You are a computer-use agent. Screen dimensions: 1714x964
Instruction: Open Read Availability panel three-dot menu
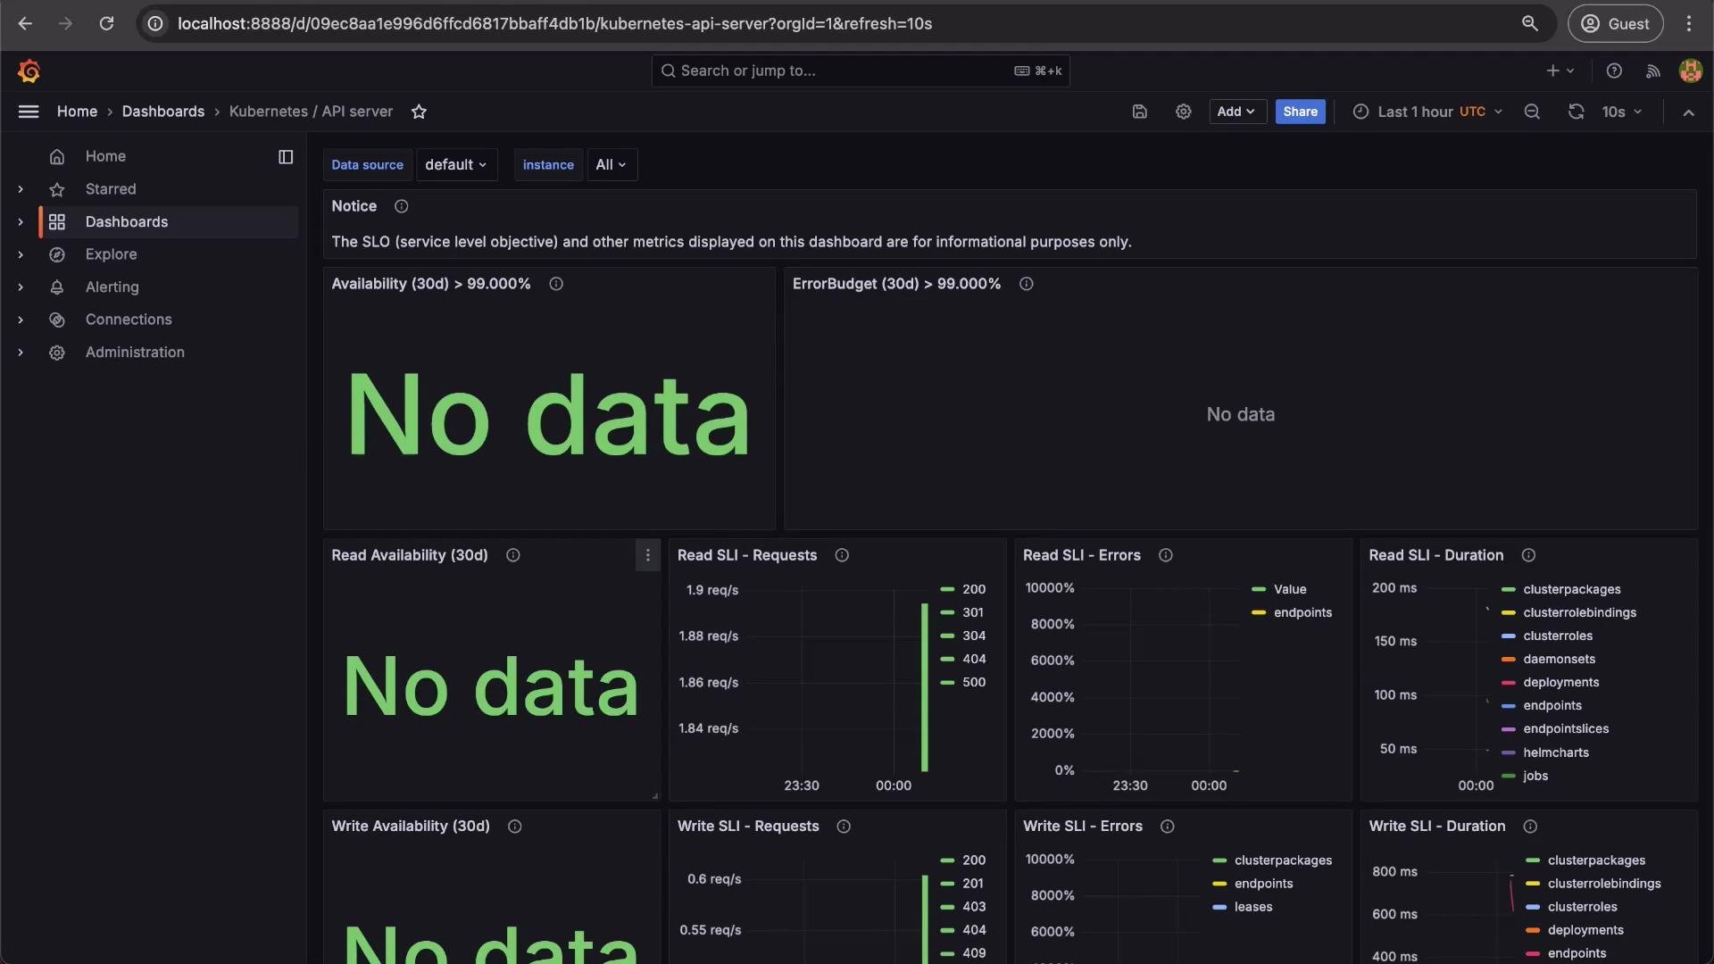[648, 555]
